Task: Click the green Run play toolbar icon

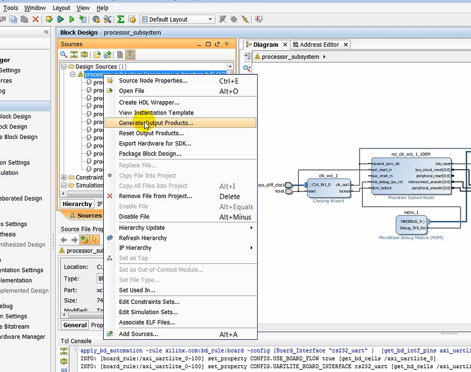Action: point(72,20)
